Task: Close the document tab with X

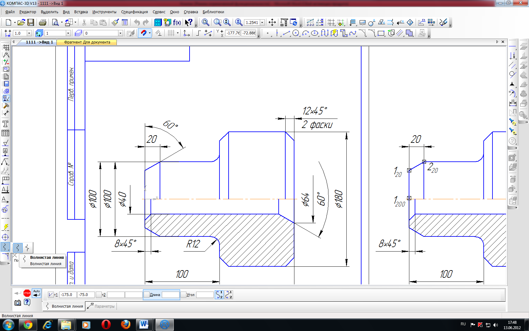Action: pyautogui.click(x=503, y=42)
